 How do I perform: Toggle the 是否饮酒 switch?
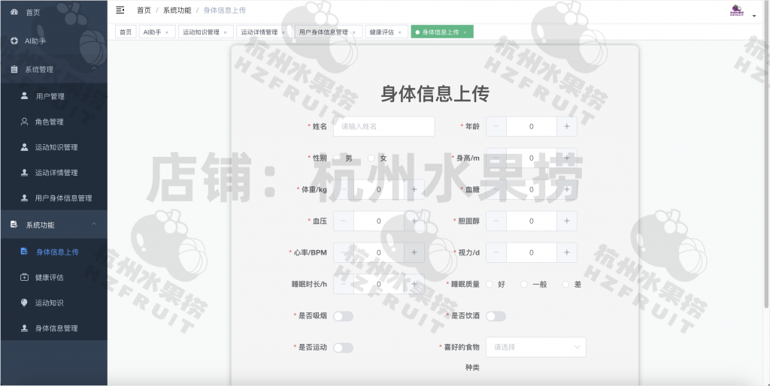pyautogui.click(x=496, y=316)
